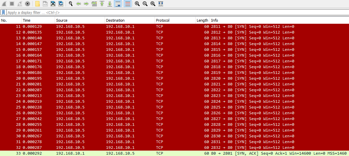Go forward with the right arrow icon
This screenshot has width=349, height=156.
click(86, 4)
